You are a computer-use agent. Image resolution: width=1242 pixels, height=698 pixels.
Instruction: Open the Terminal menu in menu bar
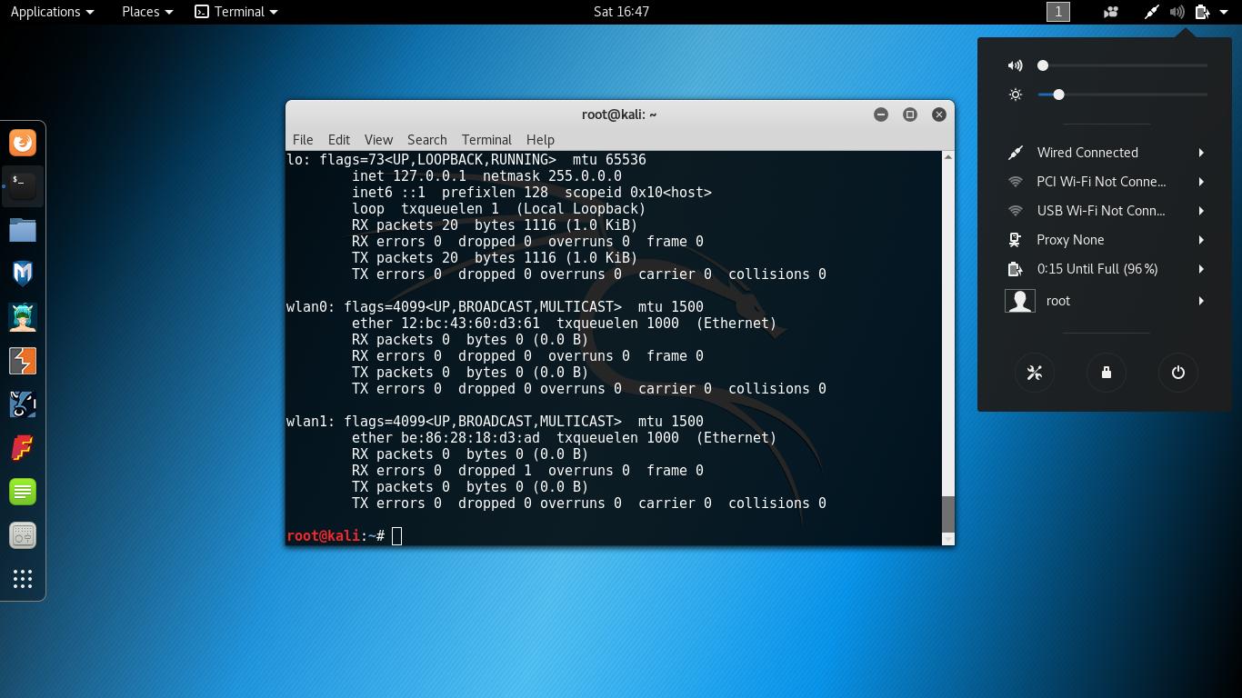(x=486, y=140)
